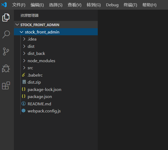Open the Extensions view
The image size is (168, 150).
[x=6, y=85]
